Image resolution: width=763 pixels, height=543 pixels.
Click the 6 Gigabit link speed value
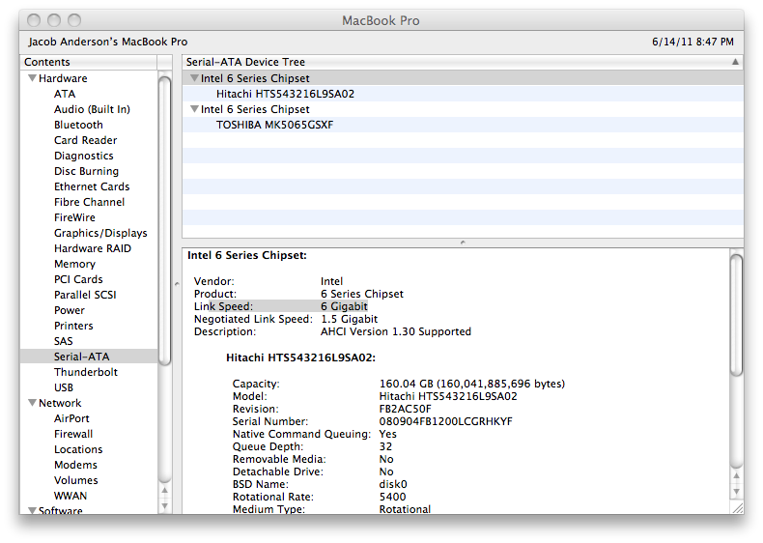[344, 306]
